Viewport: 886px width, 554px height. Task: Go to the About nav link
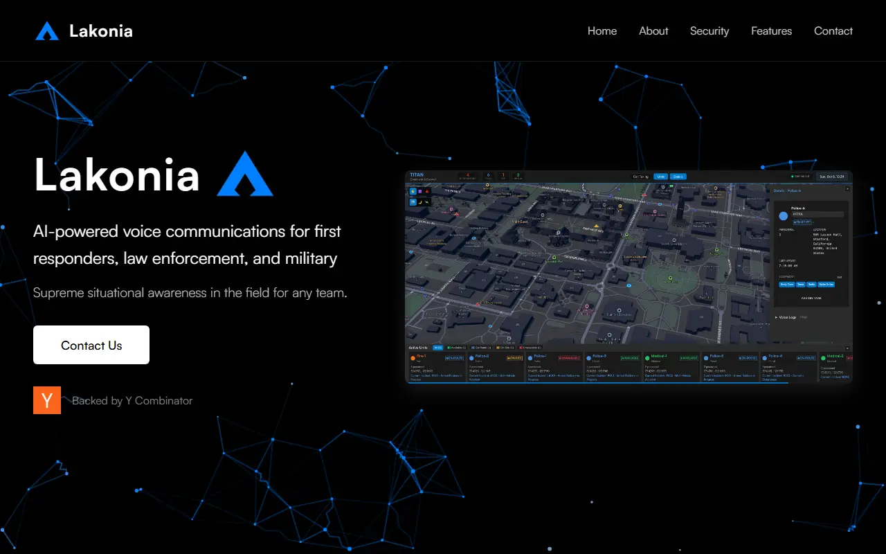[653, 30]
